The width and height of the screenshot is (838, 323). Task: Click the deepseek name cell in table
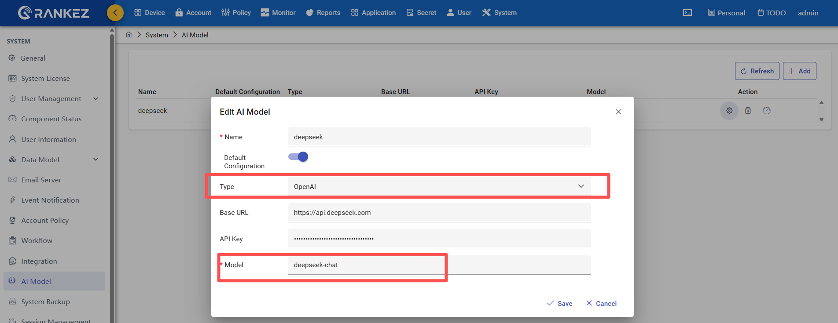pos(153,110)
